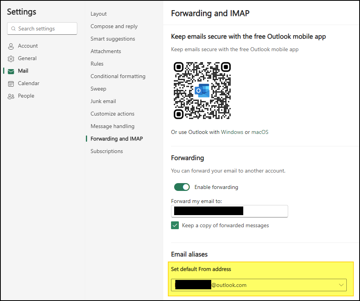Click the Forward my email to field
Screen dimensions: 360x301
point(229,211)
